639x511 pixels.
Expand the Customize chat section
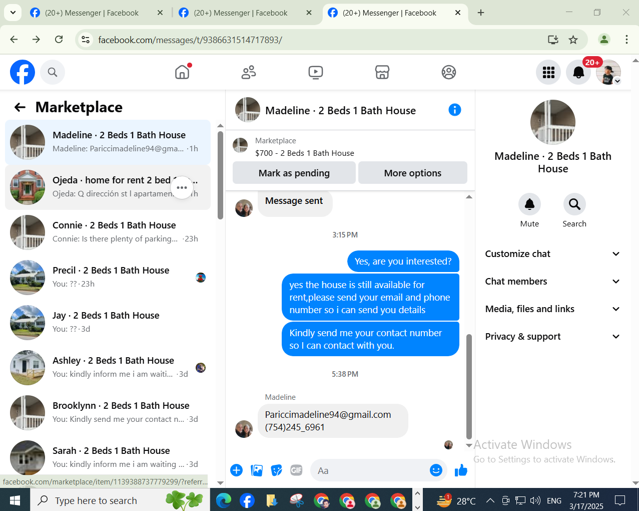tap(552, 254)
